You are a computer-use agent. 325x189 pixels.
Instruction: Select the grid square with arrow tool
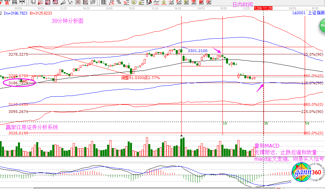coord(85,2)
